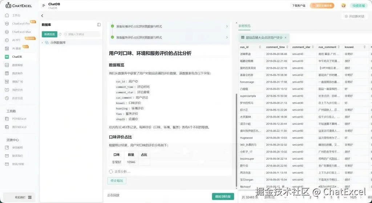Go to page 2 in pagination
This screenshot has height=203, width=372.
tap(310, 197)
